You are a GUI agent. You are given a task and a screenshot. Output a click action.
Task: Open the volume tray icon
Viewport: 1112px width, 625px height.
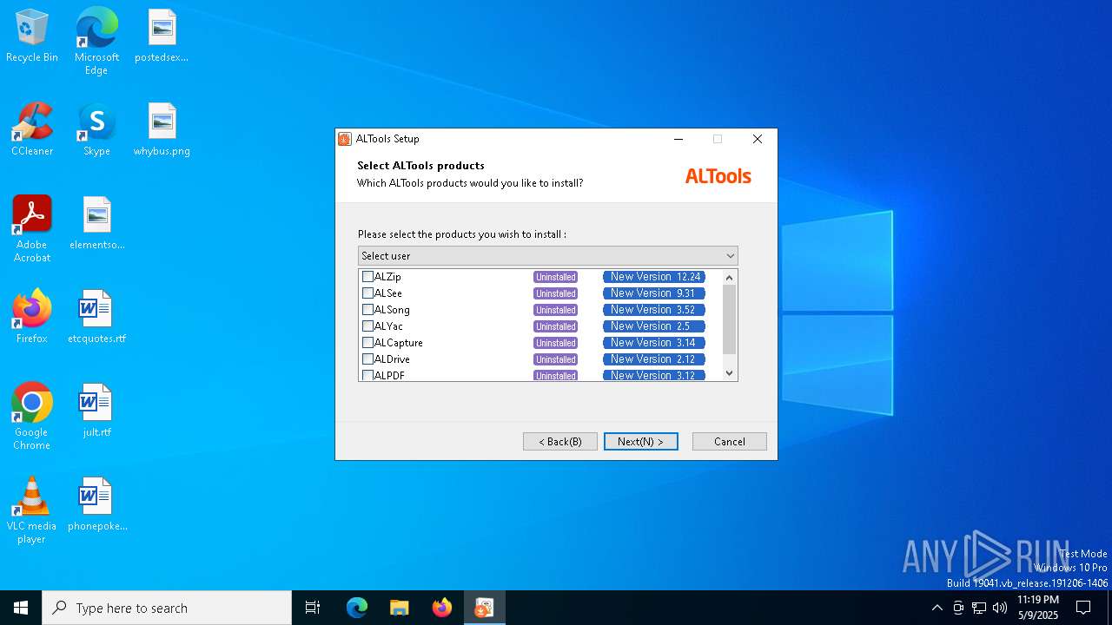pos(1000,608)
